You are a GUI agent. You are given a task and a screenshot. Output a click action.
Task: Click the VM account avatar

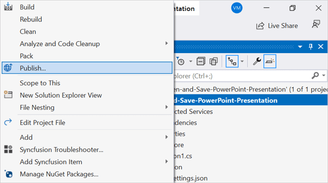(x=236, y=8)
